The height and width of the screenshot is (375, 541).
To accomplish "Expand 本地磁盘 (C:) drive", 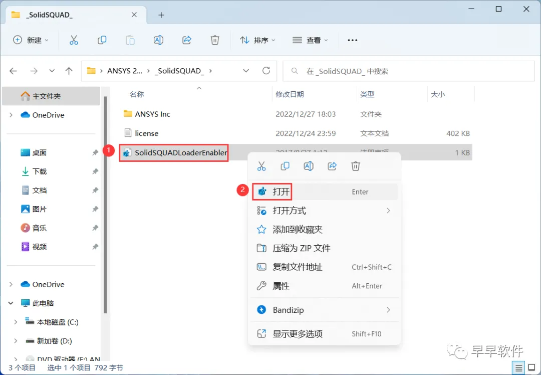I will point(16,322).
